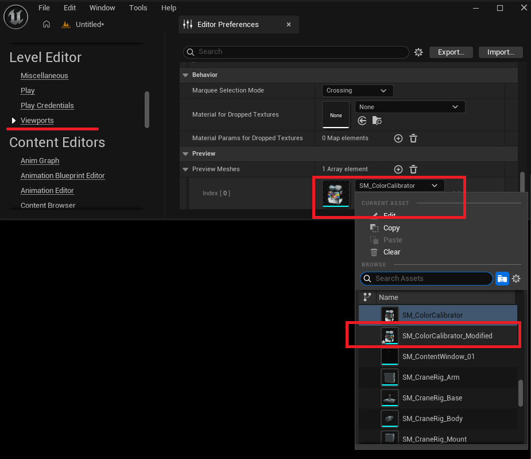Click the Search Assets field
The image size is (531, 459).
pyautogui.click(x=426, y=279)
